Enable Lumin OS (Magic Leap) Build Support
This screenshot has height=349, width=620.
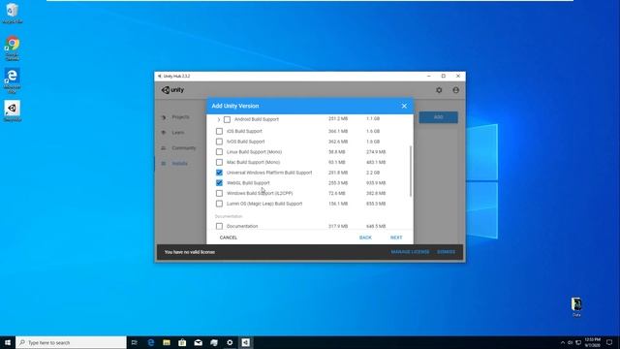pos(219,204)
